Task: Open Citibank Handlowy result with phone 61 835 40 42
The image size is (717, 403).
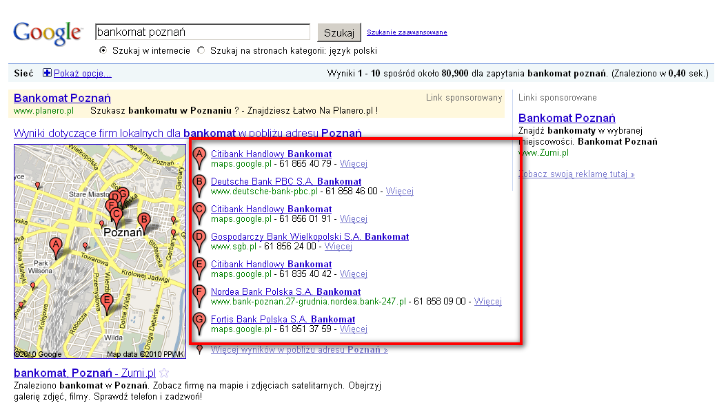Action: pyautogui.click(x=271, y=264)
